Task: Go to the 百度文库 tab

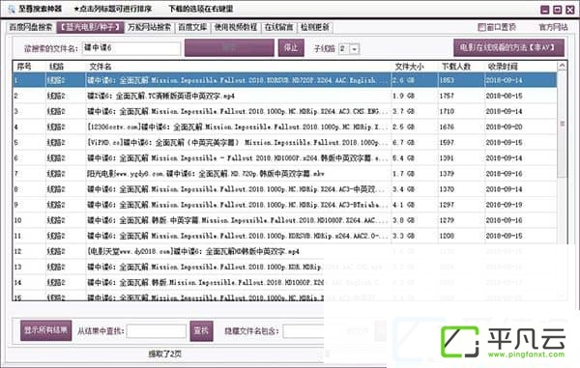Action: (x=192, y=27)
